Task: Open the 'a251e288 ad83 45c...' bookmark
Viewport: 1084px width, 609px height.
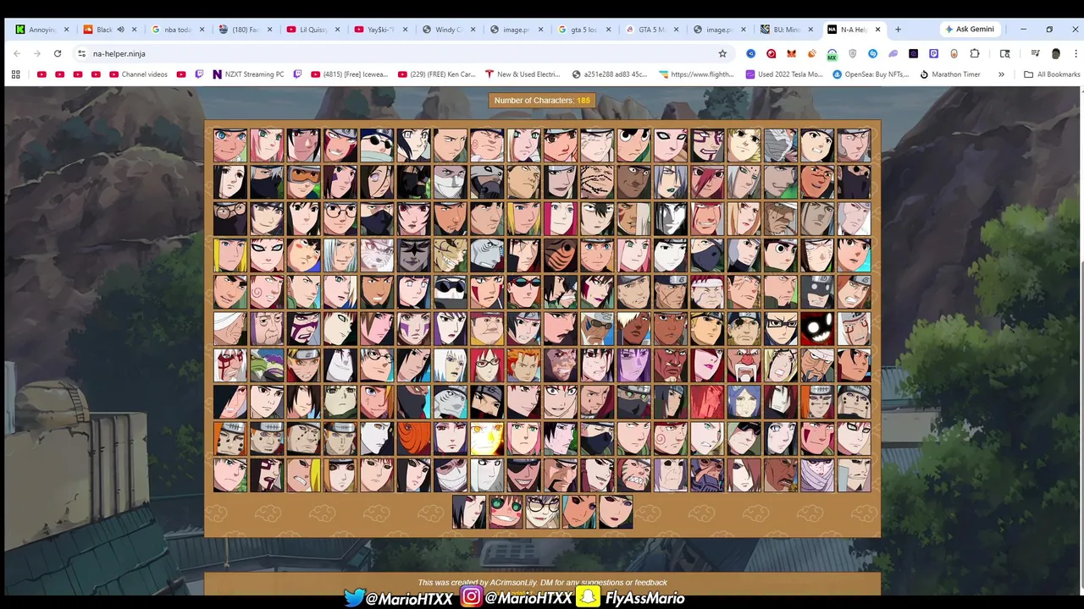Action: (x=610, y=74)
